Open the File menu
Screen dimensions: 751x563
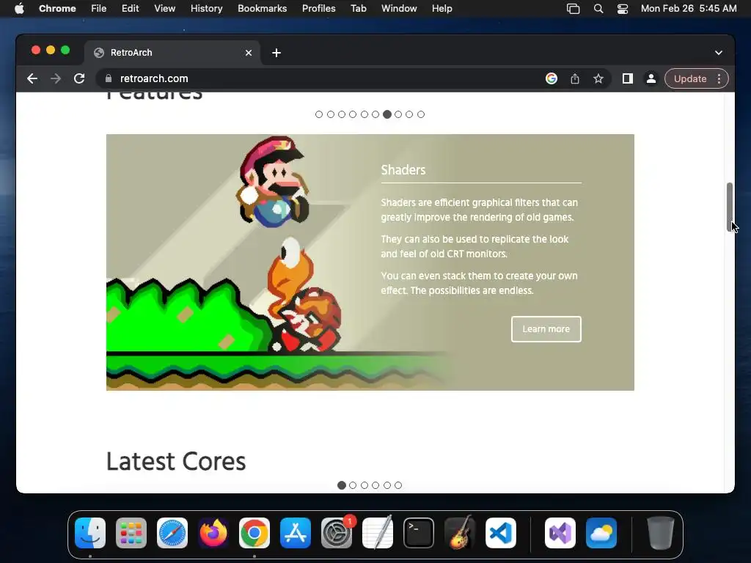pyautogui.click(x=99, y=9)
